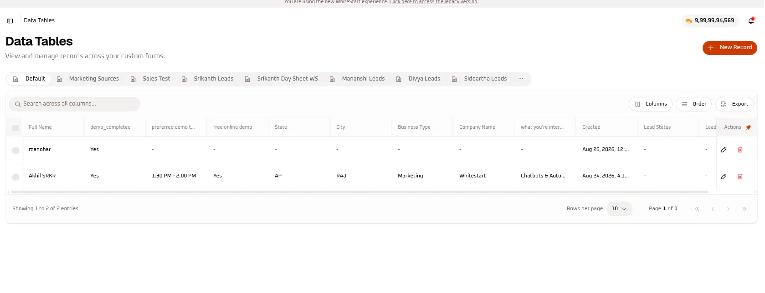Go to next page chevron
This screenshot has width=765, height=293.
(x=729, y=209)
